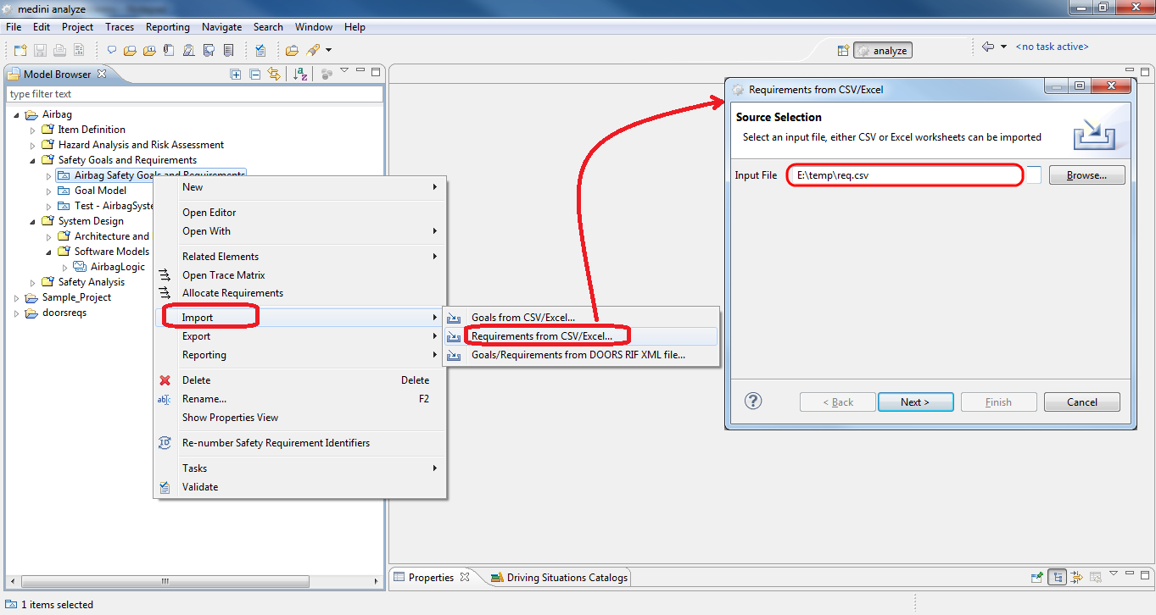
Task: Open the task navigation dropdown arrow
Action: pos(1004,47)
